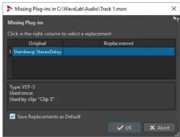Click the Type: VST-3 info text

click(22, 87)
